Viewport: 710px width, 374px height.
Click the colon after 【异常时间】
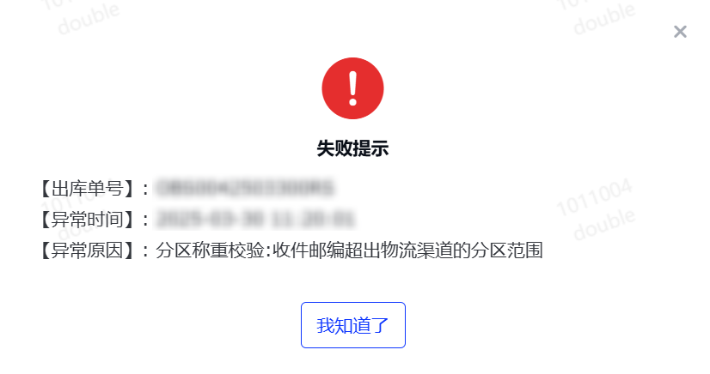tap(145, 220)
